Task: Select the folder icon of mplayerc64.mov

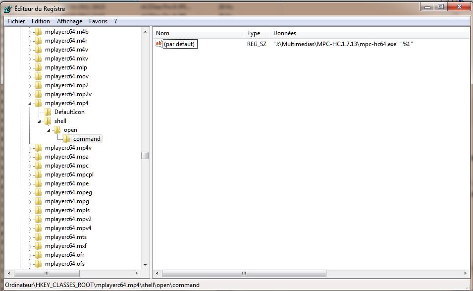Action: (38, 76)
